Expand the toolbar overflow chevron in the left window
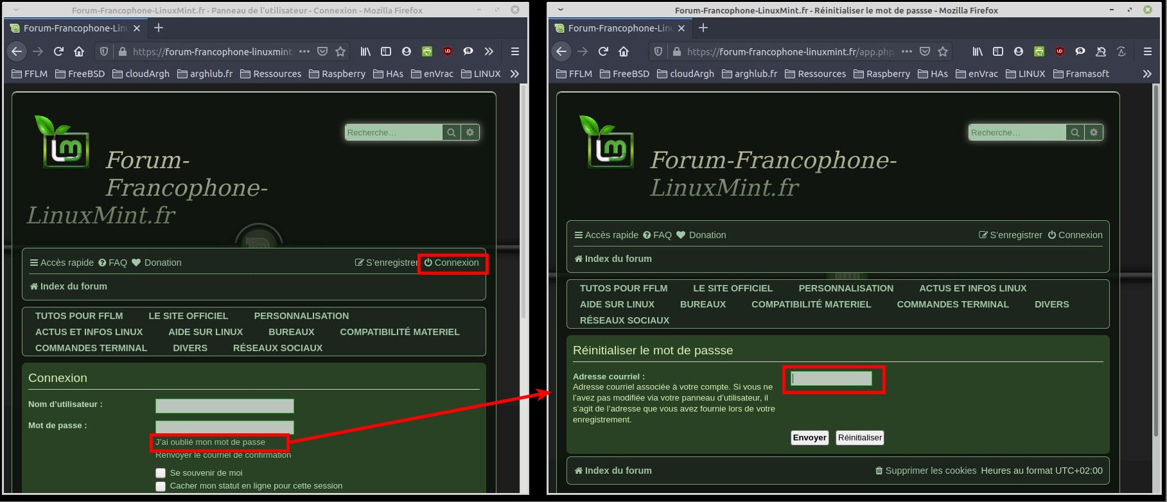The width and height of the screenshot is (1167, 502). pos(489,51)
